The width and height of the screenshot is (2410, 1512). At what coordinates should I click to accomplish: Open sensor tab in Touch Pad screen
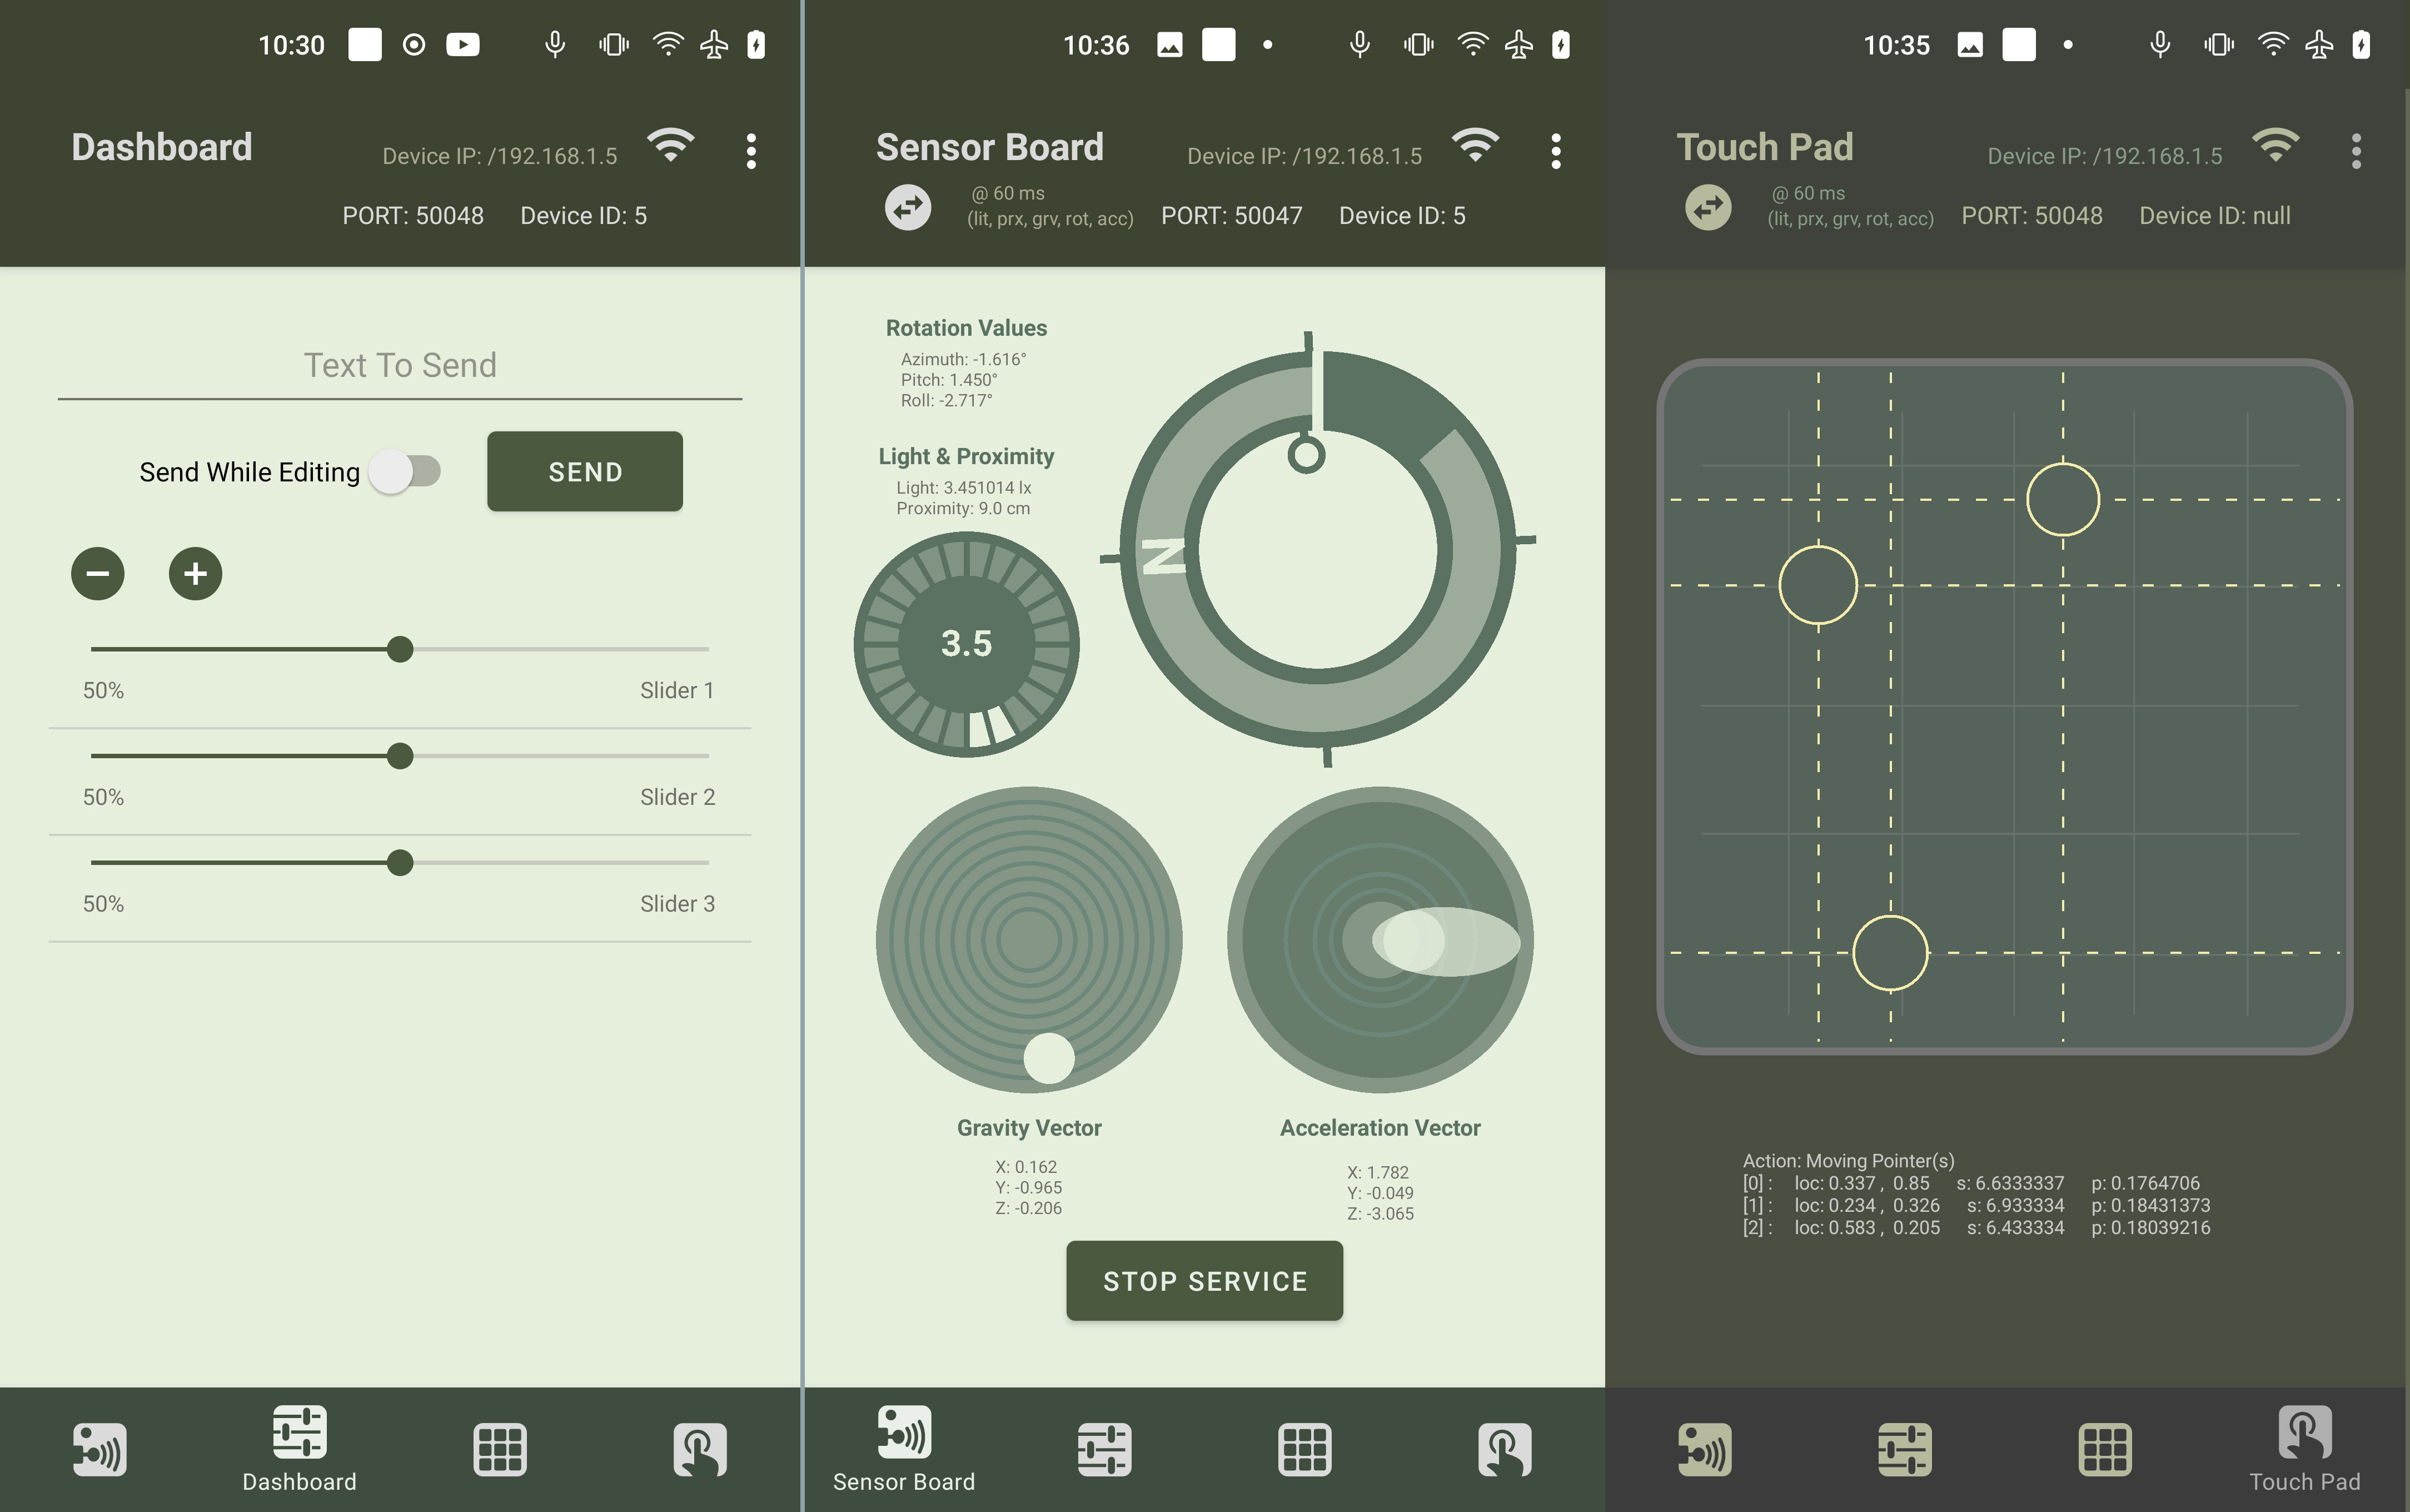point(1705,1449)
